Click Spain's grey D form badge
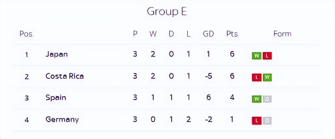The height and width of the screenshot is (139, 335). pos(267,99)
